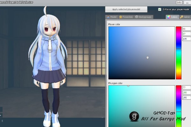This screenshot has height=127, width=191.
Task: Click the Physgun green value field showing 255
Action: pyautogui.click(x=187, y=93)
